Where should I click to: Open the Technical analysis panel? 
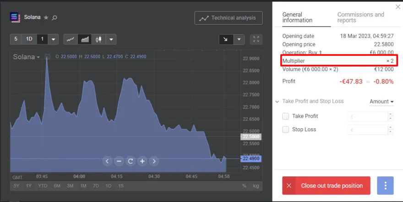(x=229, y=18)
